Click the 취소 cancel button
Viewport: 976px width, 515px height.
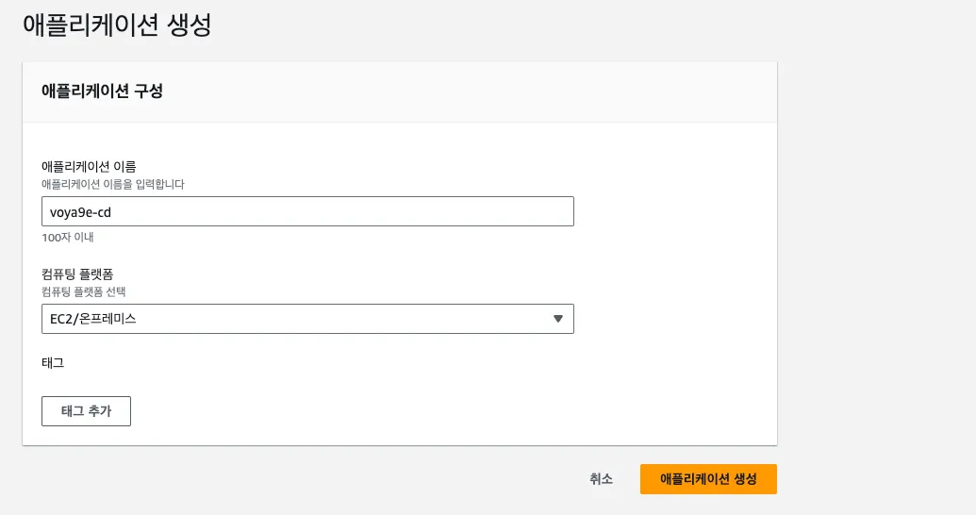pos(602,479)
